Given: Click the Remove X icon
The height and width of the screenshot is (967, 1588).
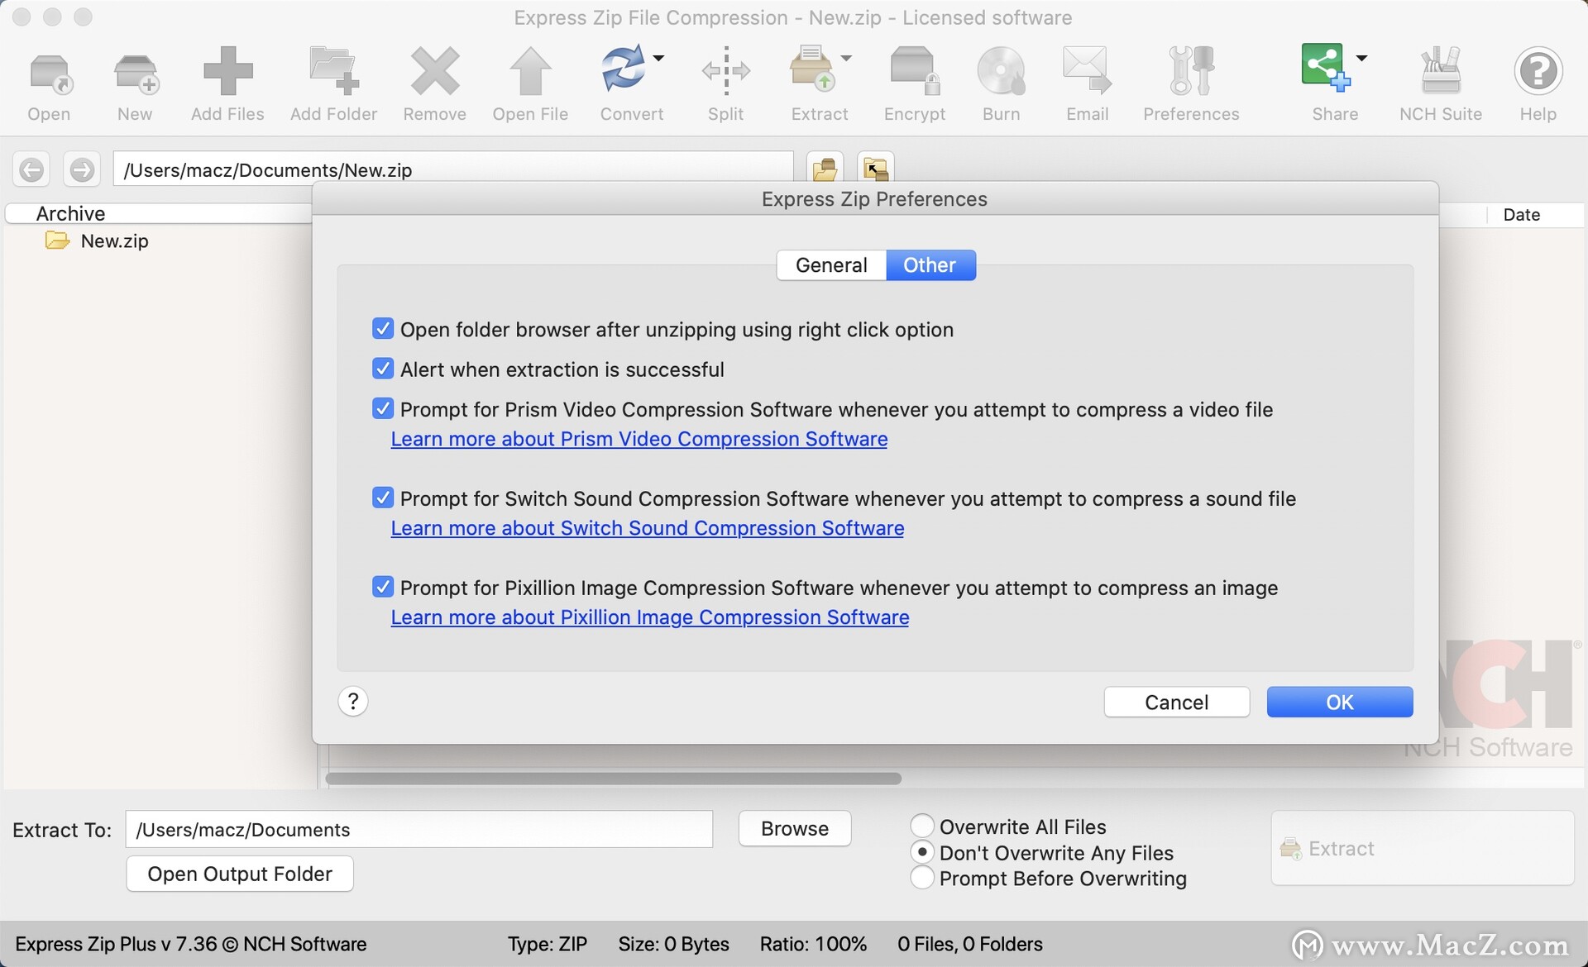Looking at the screenshot, I should click(x=435, y=71).
